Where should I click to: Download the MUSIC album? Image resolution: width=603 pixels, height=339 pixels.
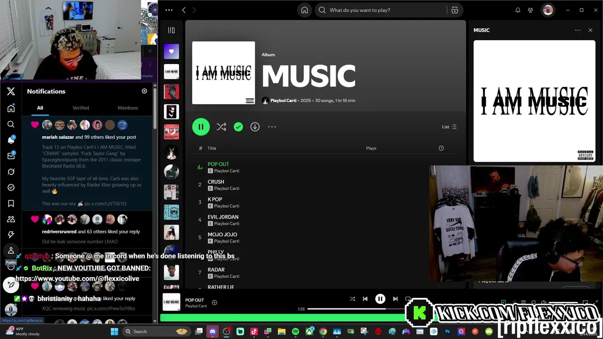tap(255, 127)
